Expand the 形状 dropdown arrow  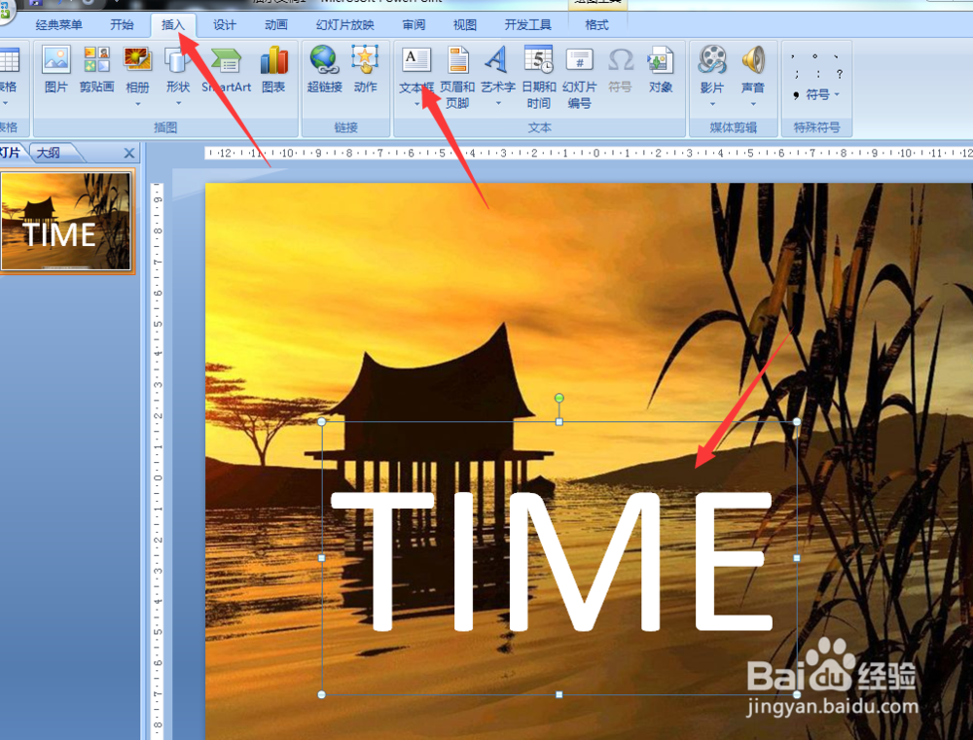(x=178, y=103)
